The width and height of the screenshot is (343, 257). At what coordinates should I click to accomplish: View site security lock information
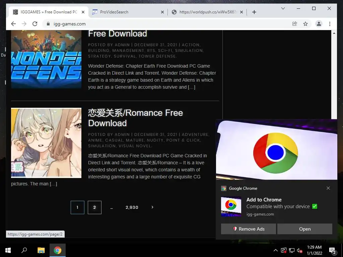(x=48, y=24)
